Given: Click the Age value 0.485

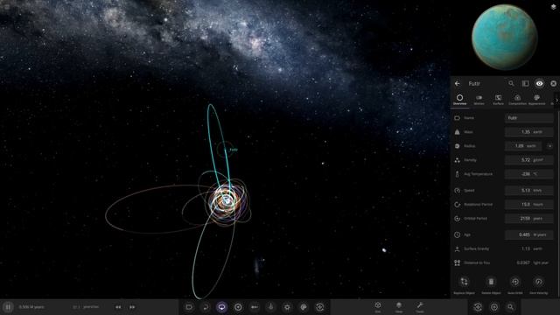Looking at the screenshot, I should [x=528, y=234].
